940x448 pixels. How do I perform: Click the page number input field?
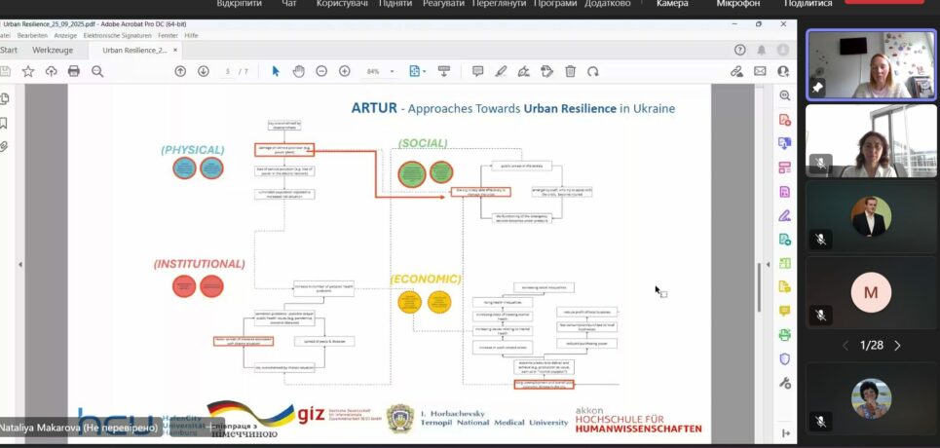(x=228, y=71)
